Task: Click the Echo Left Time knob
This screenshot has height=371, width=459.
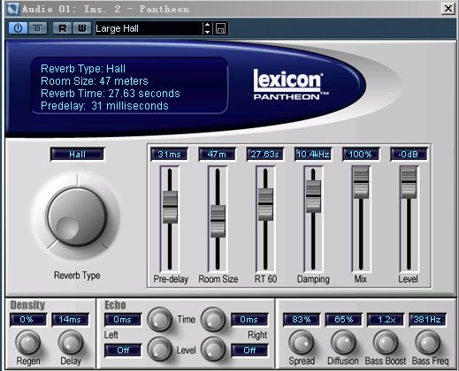Action: [x=159, y=320]
